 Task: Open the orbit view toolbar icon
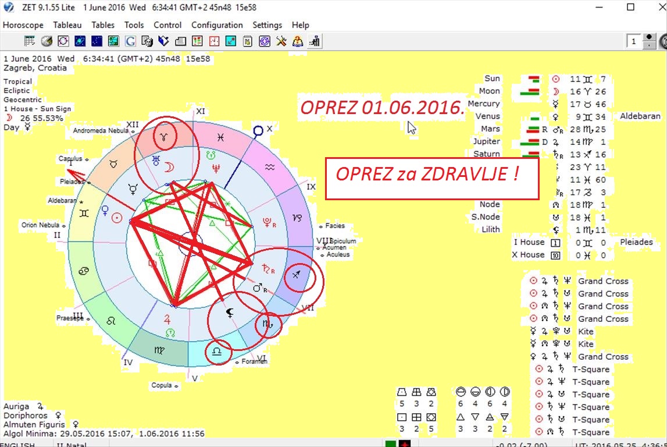coord(80,41)
